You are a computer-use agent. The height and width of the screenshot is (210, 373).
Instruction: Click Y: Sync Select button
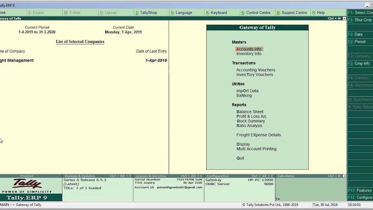click(x=360, y=107)
